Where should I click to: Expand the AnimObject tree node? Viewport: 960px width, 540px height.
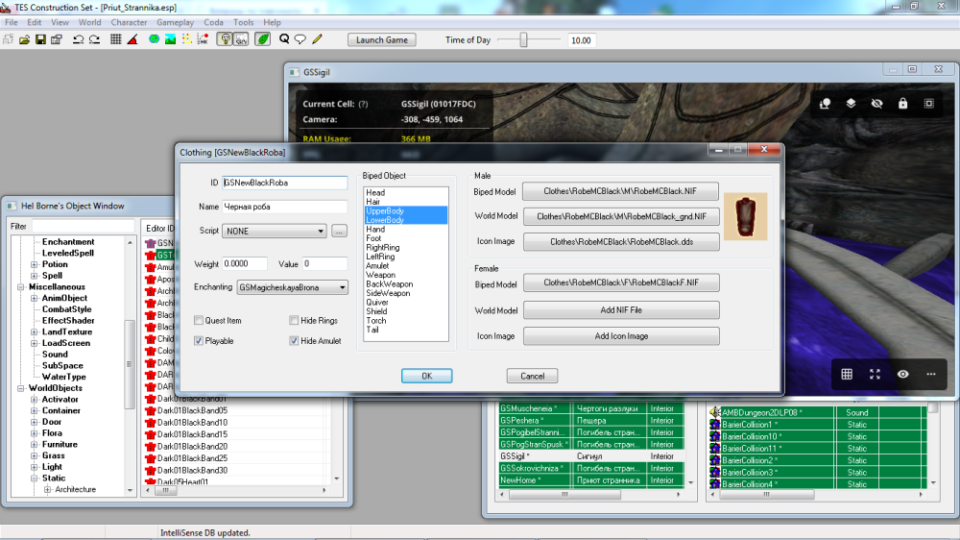tap(35, 298)
